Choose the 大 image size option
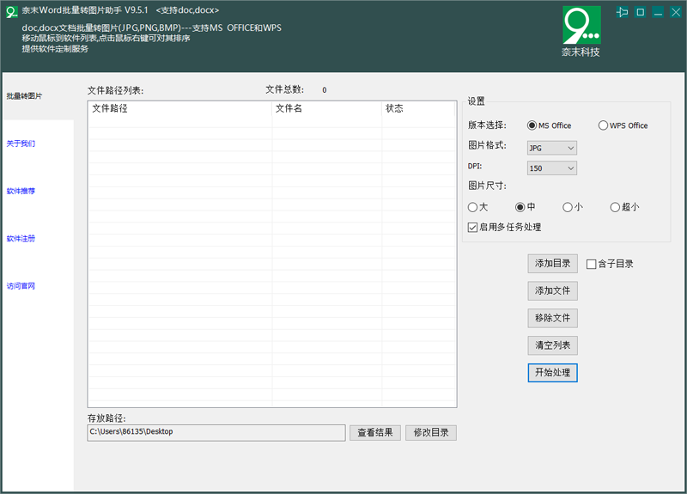The width and height of the screenshot is (687, 494). [472, 207]
